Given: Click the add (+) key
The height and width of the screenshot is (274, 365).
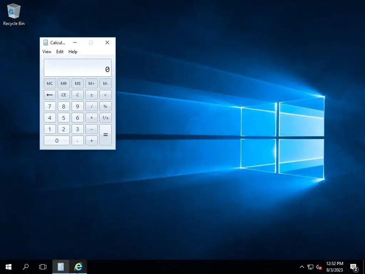Looking at the screenshot, I should coord(92,141).
